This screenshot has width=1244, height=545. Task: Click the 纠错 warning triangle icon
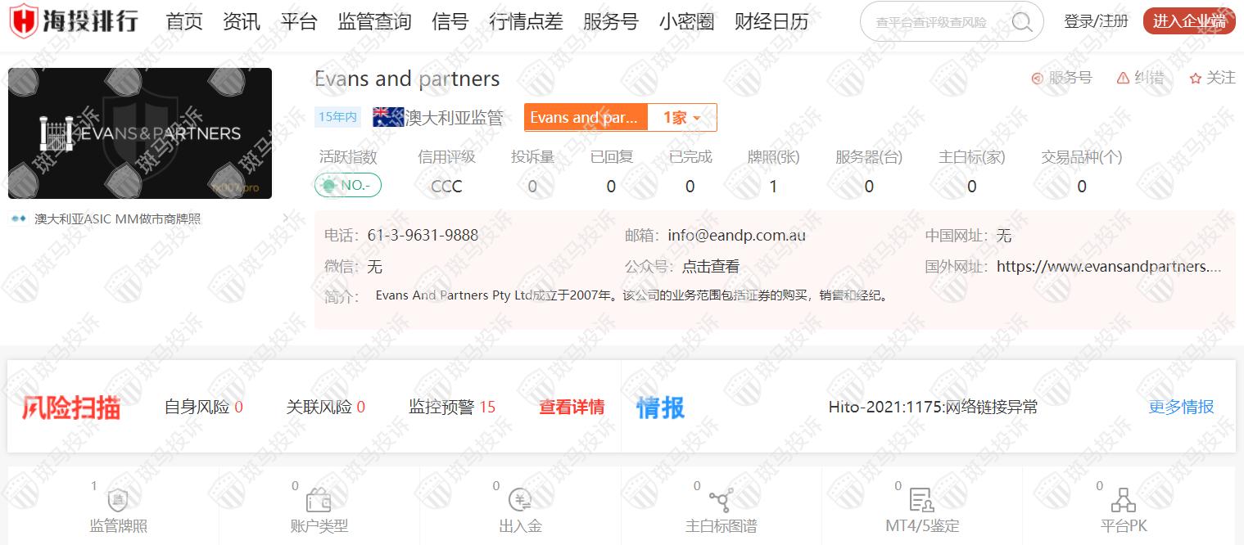pyautogui.click(x=1123, y=79)
